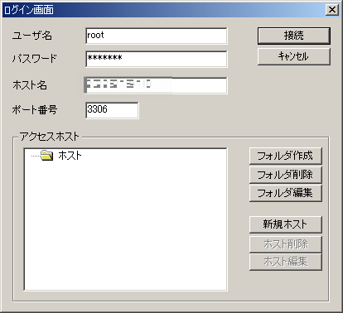
Task: Focus the ユーザ名 field containing root
Action: pos(157,36)
